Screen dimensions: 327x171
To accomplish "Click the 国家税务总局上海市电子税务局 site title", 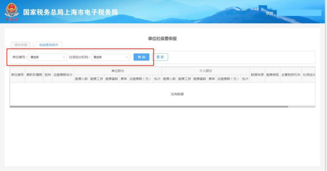I will pos(70,12).
